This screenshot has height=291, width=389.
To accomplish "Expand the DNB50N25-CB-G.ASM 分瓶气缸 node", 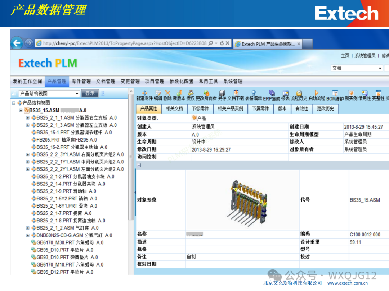I will [x=28, y=235].
